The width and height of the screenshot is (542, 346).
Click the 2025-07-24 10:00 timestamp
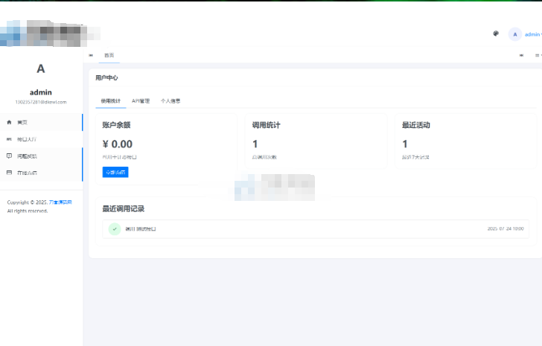[506, 228]
